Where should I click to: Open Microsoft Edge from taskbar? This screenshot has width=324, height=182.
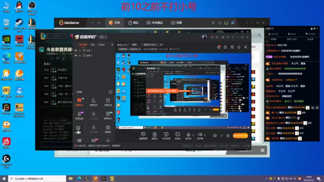(x=79, y=179)
